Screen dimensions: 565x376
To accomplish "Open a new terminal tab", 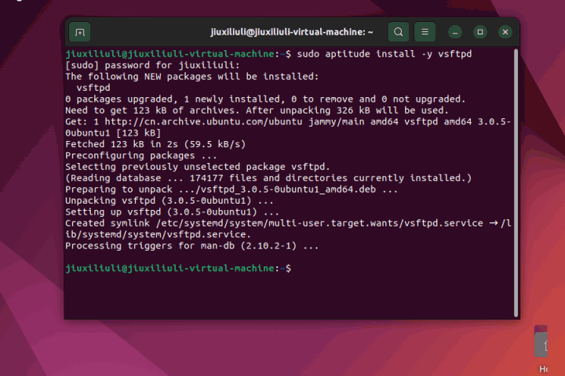I will pos(79,32).
